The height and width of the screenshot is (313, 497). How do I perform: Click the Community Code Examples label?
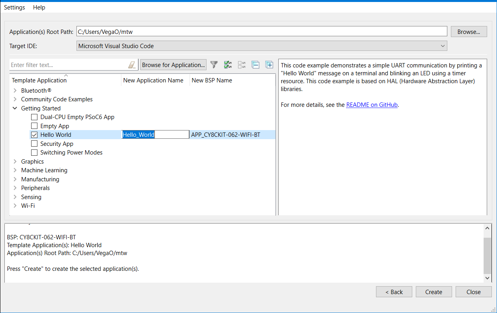pos(57,99)
